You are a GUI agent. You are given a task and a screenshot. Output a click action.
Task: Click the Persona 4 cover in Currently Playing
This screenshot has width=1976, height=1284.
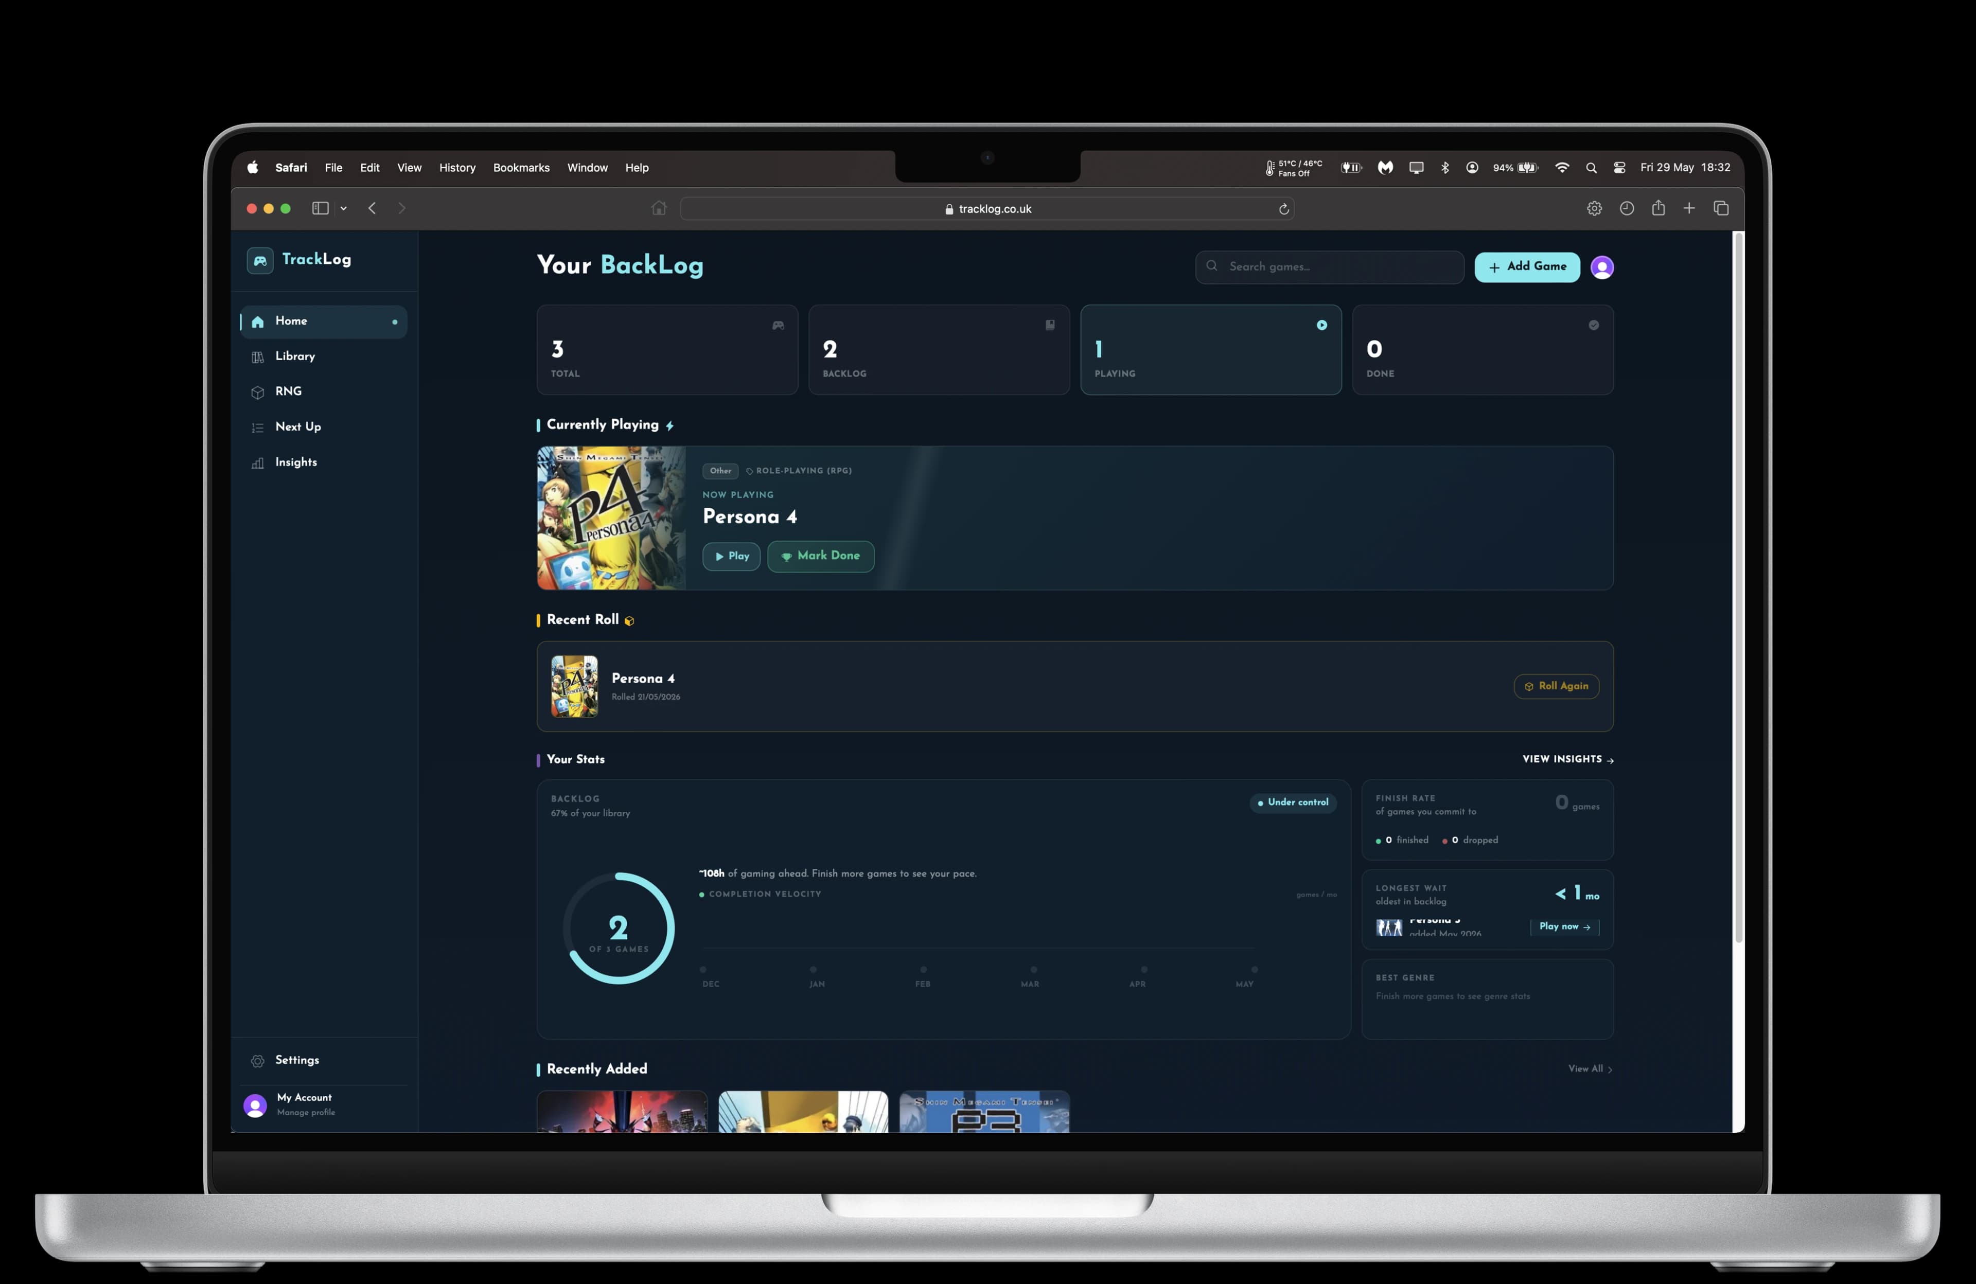tap(611, 518)
